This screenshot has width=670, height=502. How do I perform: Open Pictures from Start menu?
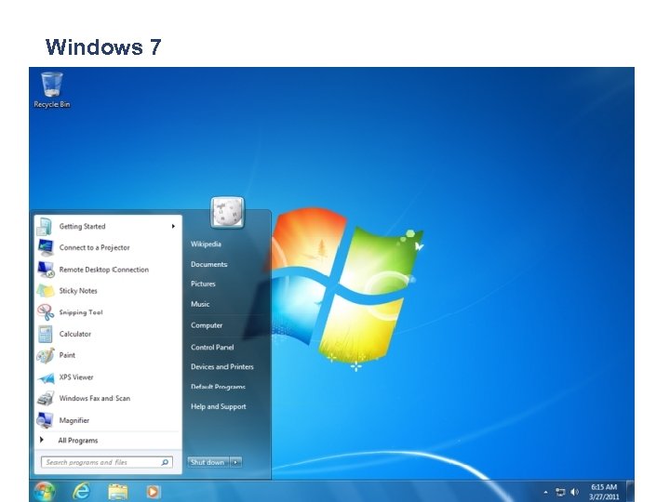point(203,284)
